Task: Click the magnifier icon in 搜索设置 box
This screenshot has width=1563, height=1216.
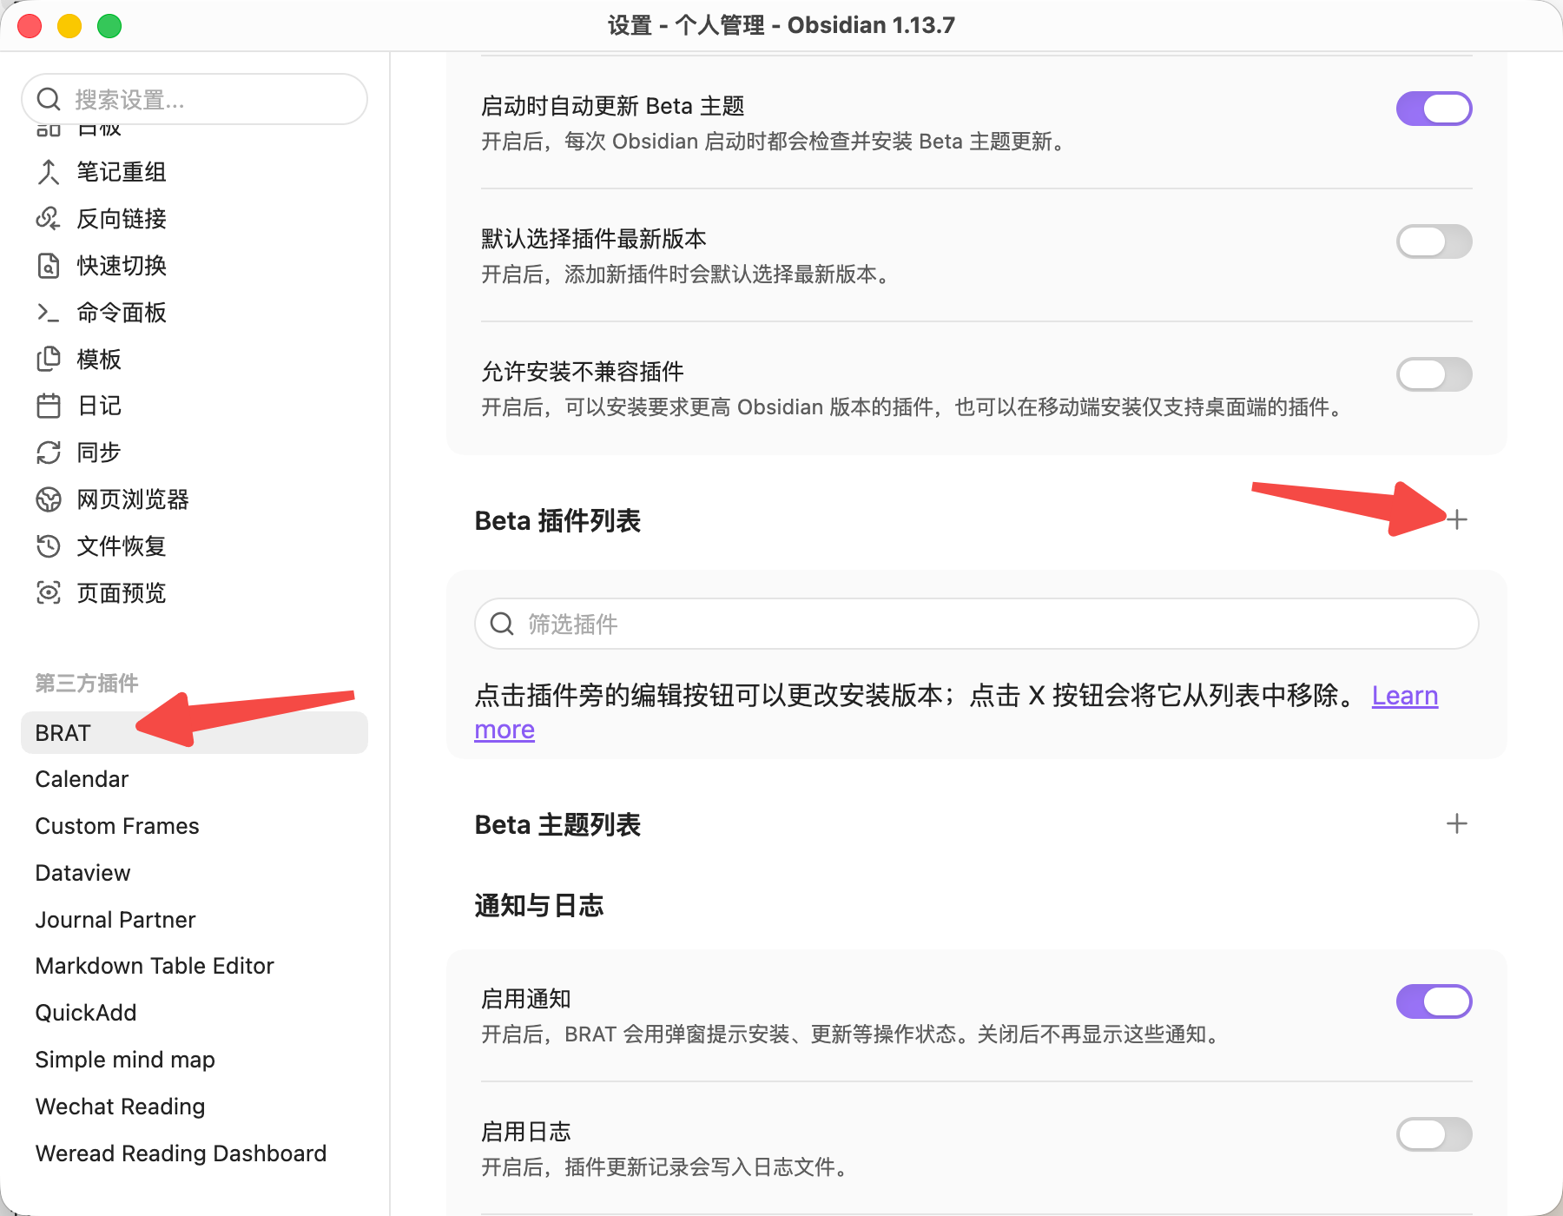Action: (x=49, y=100)
